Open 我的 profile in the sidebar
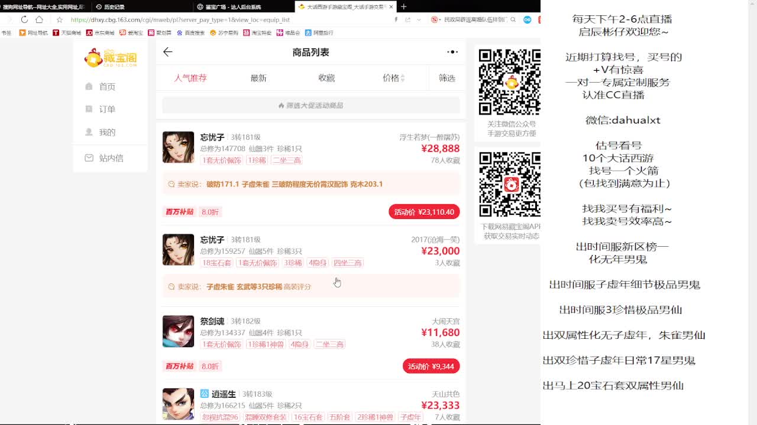 (101, 132)
